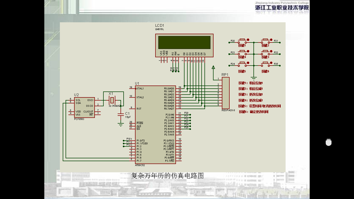
Task: Click the U1 microcontroller label
Action: [x=137, y=83]
